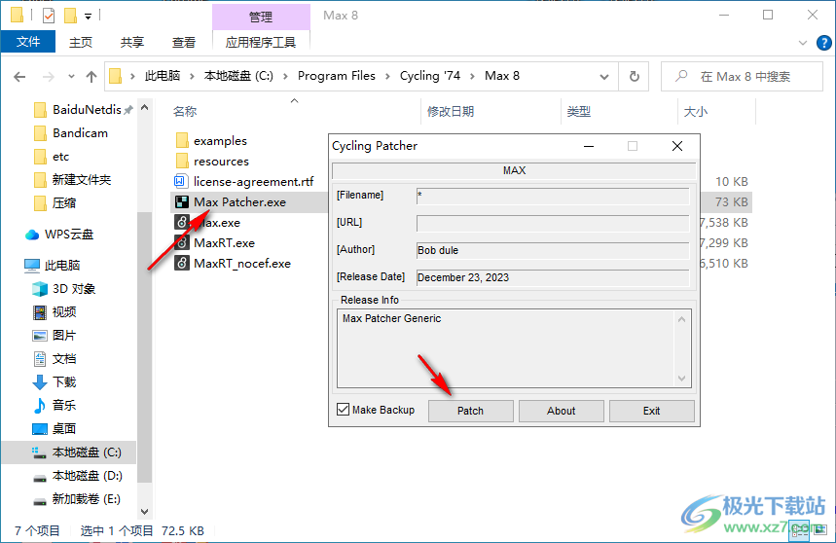
Task: Select 本地磁盘 (D:) in the navigation pane
Action: click(x=87, y=476)
